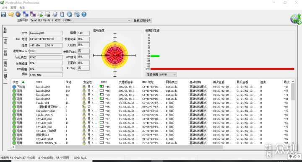This screenshot has height=162, width=302.
Task: Switch to the IP 连接 side tab
Action: tap(5, 66)
